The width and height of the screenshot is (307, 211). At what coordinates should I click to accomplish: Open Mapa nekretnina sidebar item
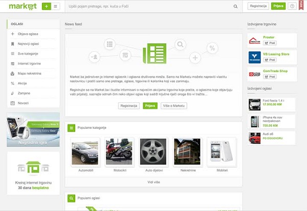click(33, 74)
